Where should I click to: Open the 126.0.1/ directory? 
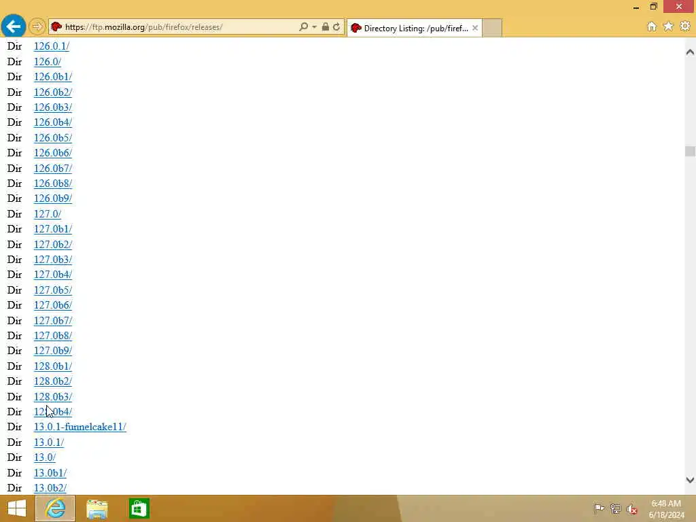click(52, 46)
